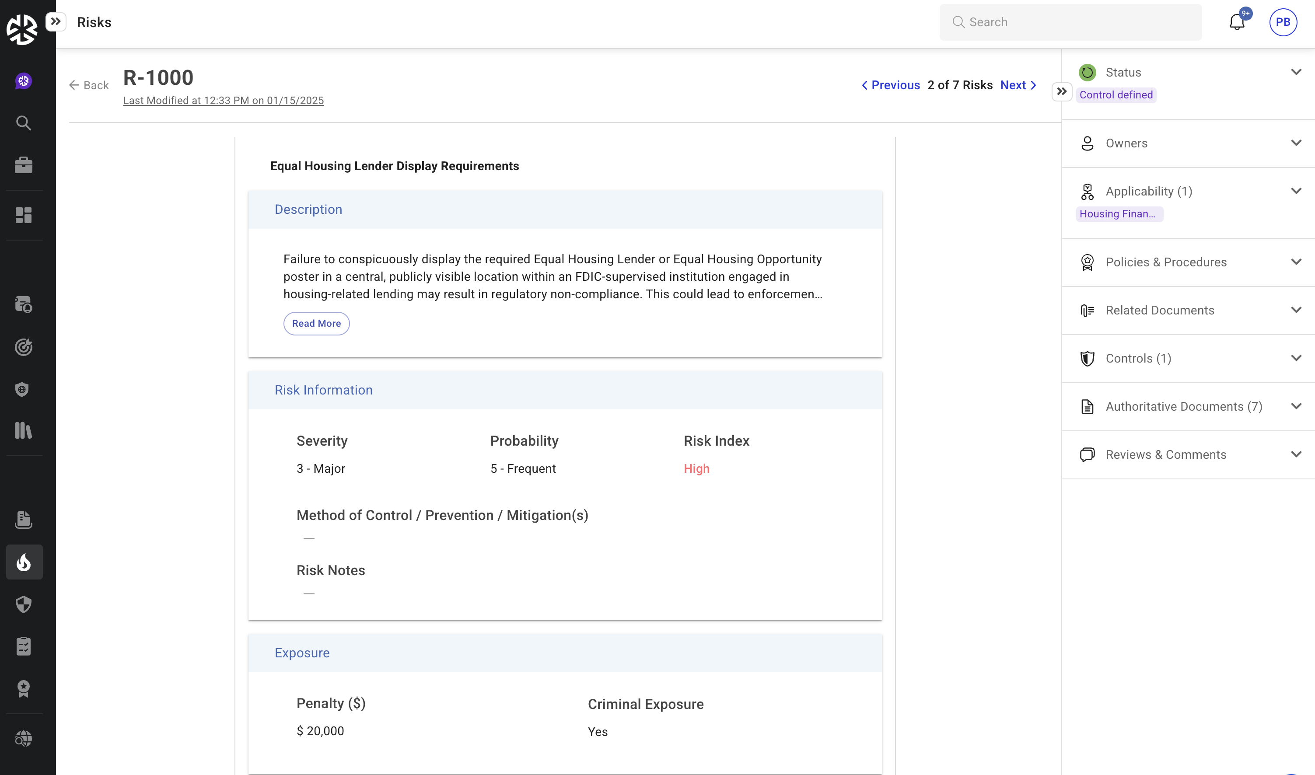Collapse the right details panel
Image resolution: width=1315 pixels, height=775 pixels.
coord(1061,92)
